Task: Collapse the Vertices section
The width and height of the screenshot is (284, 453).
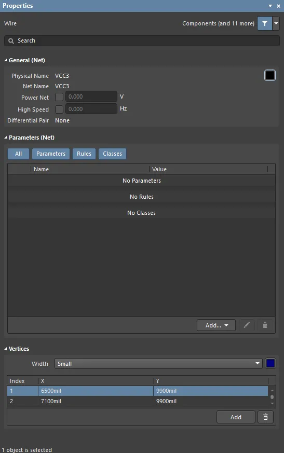Action: [6, 349]
